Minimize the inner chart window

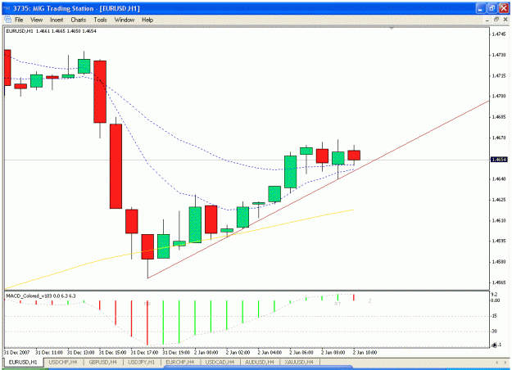[487, 20]
